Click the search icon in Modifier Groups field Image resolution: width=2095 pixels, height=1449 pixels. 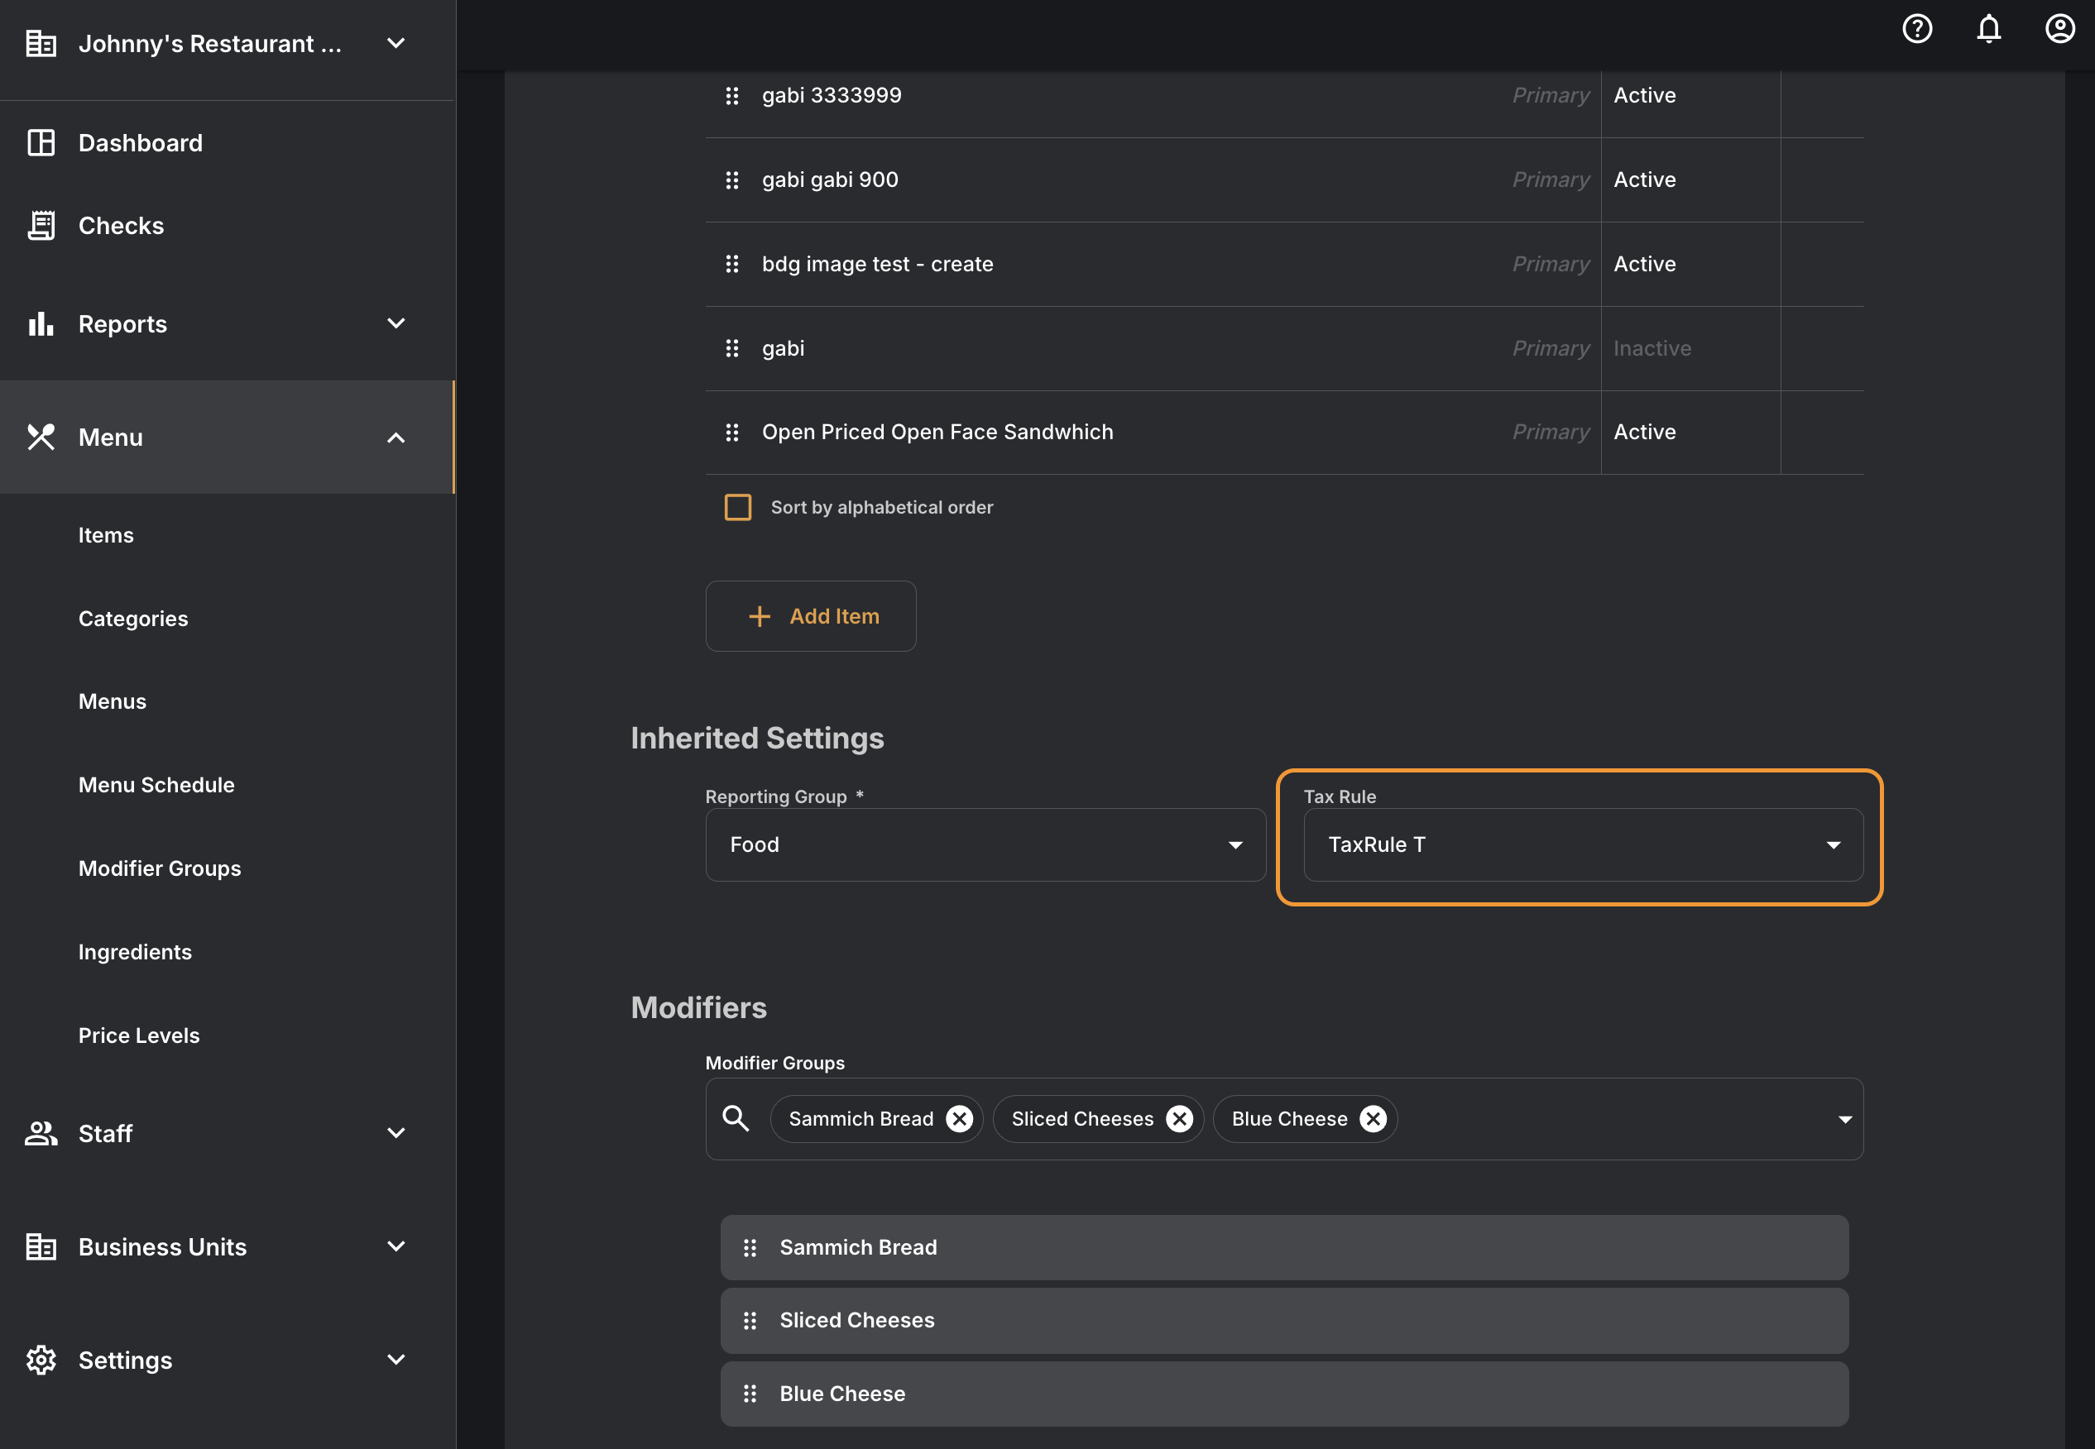click(736, 1118)
